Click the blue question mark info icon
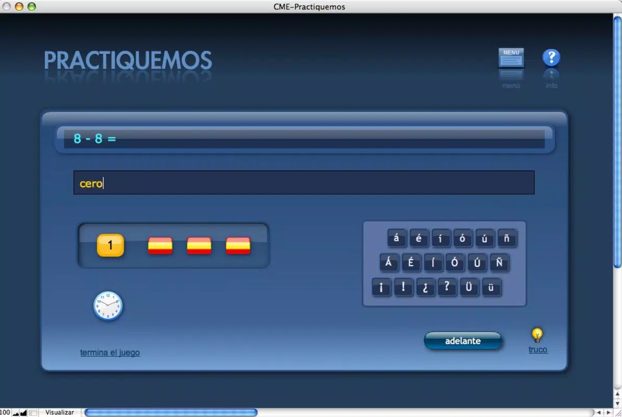622x417 pixels. click(x=551, y=57)
